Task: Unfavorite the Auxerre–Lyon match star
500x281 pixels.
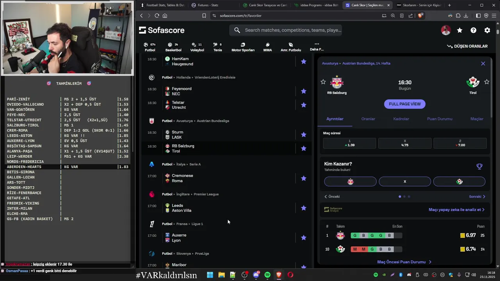Action: coord(304,238)
